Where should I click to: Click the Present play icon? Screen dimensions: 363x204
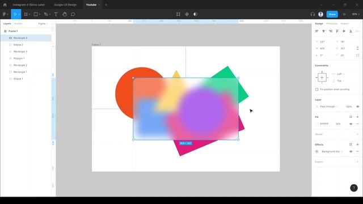344,14
